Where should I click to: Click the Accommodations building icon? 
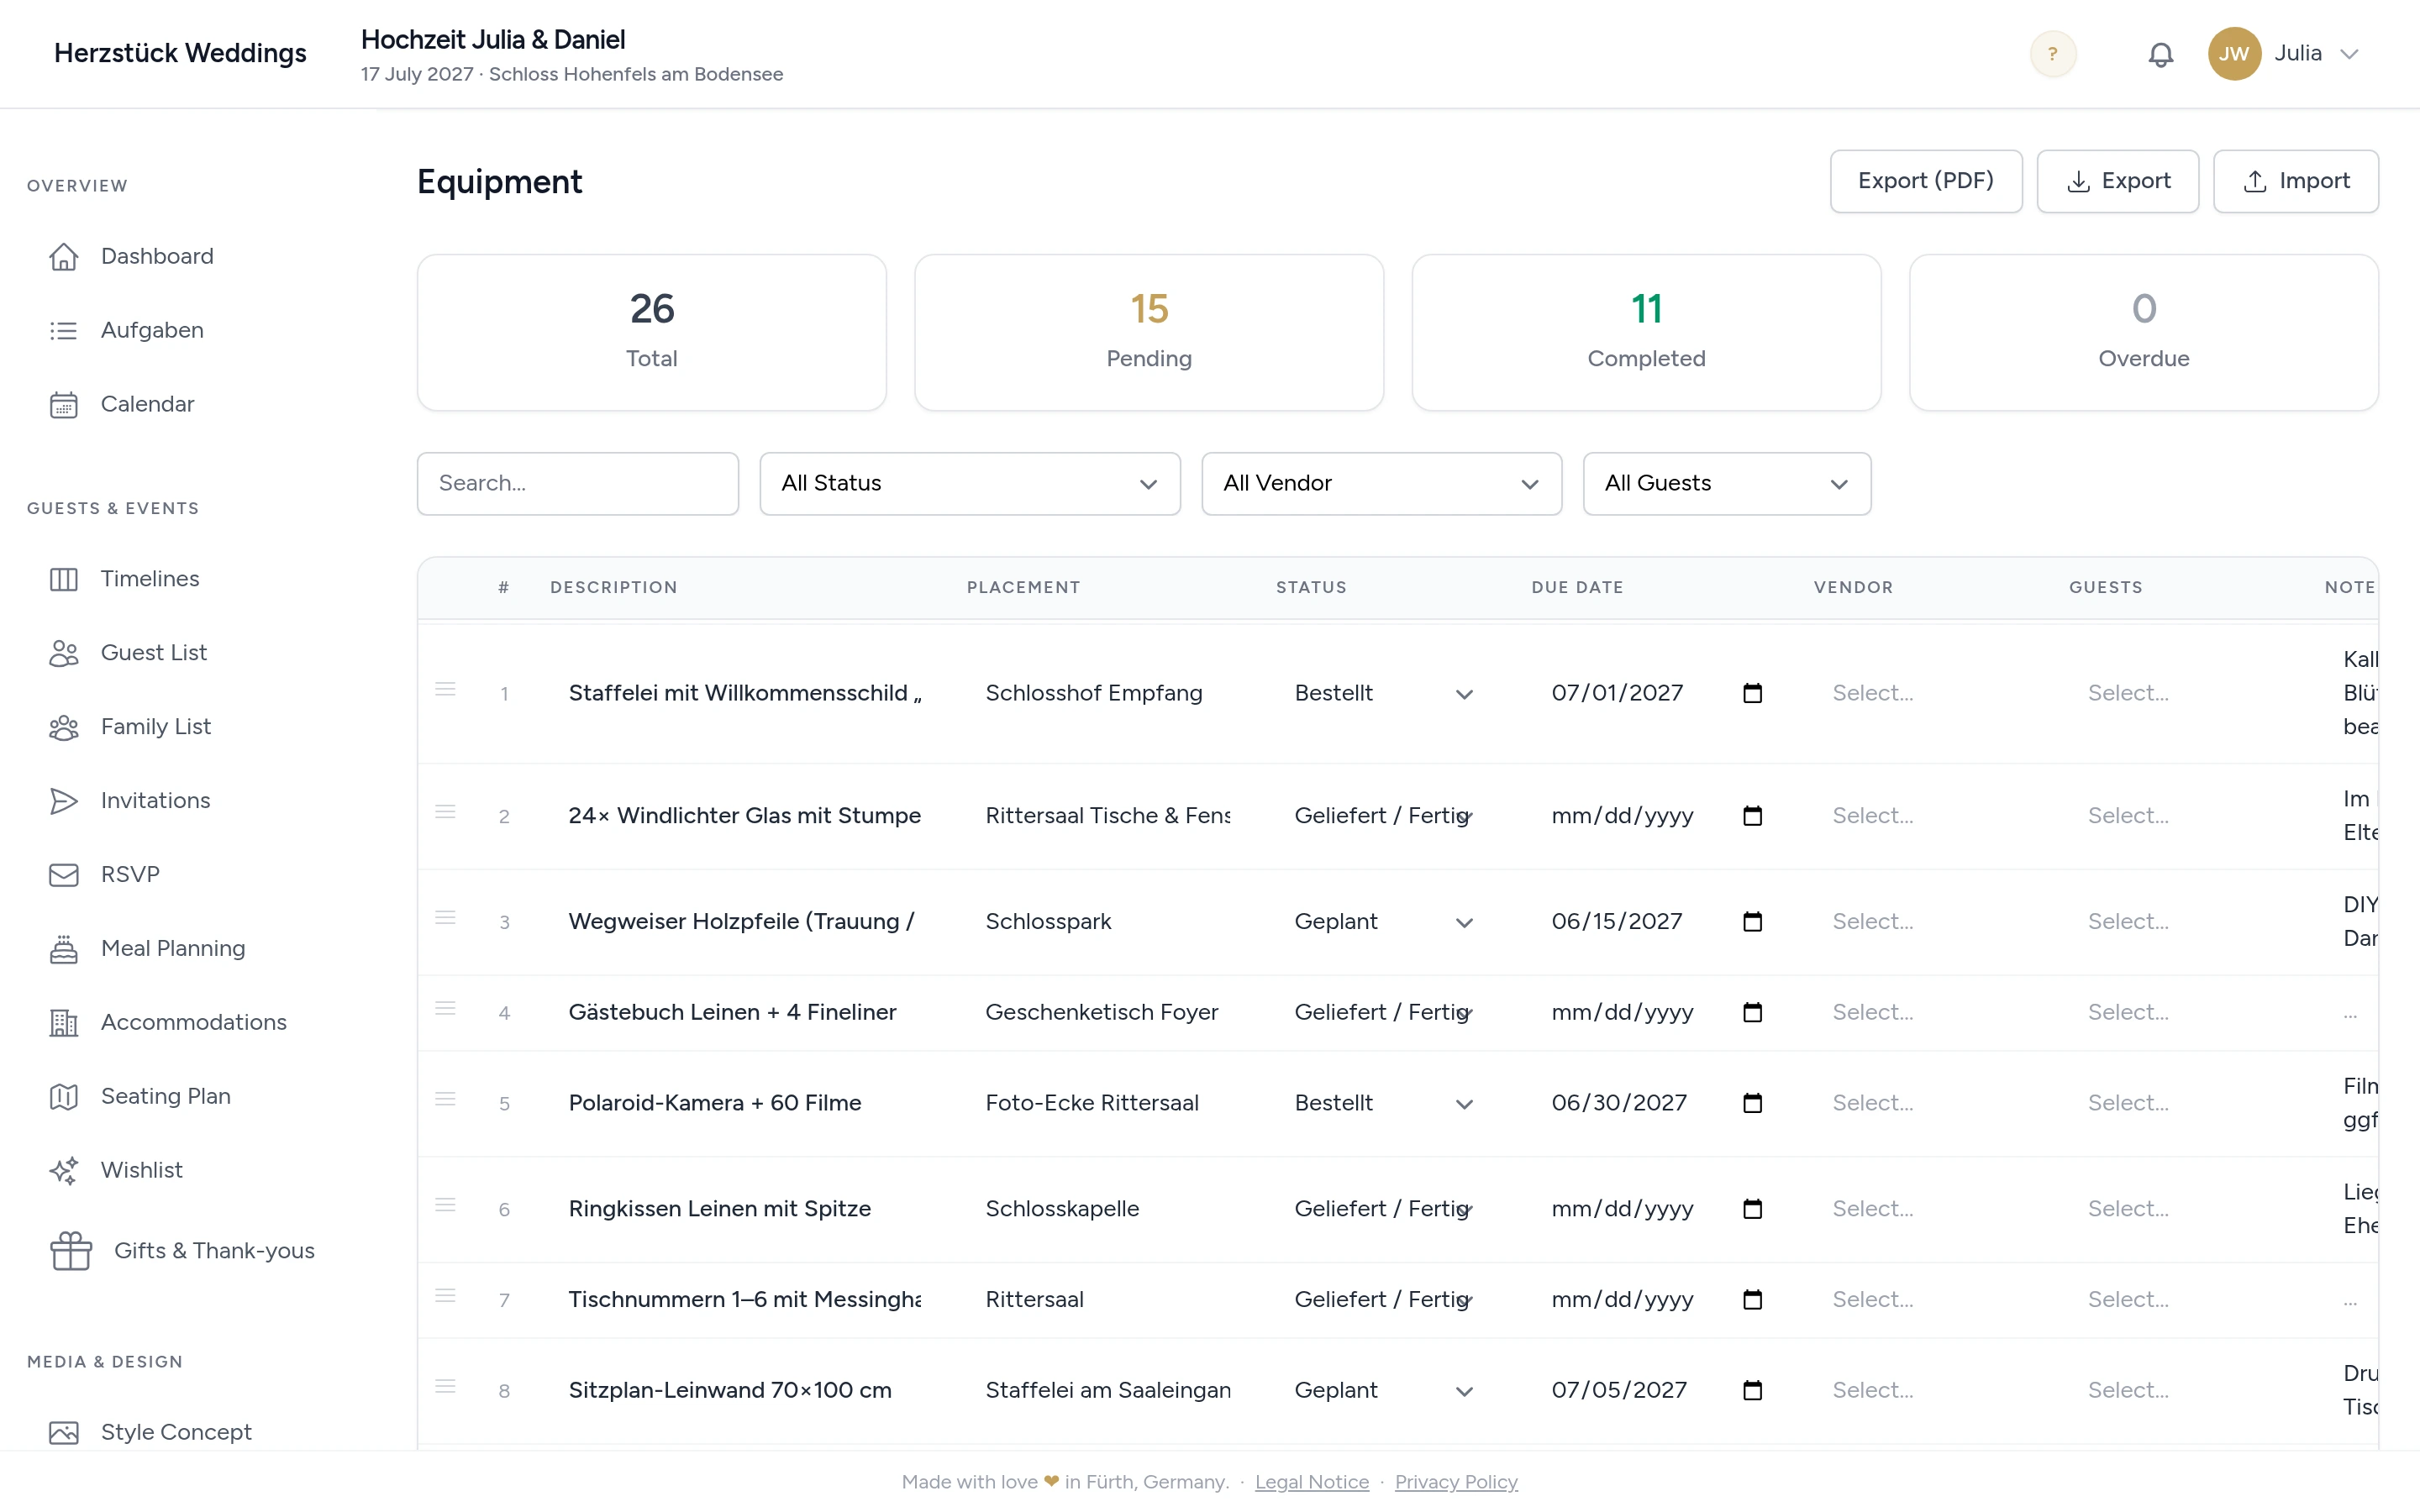pos(64,1023)
